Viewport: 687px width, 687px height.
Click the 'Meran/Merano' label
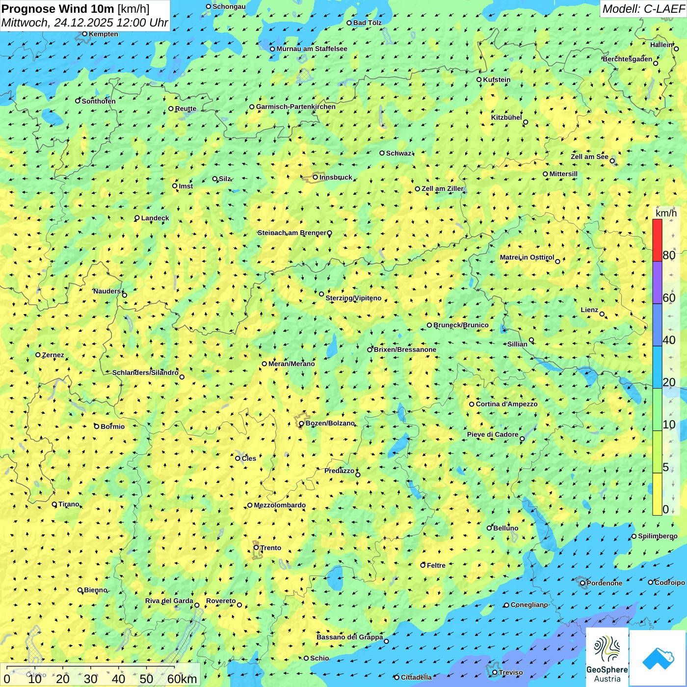tap(292, 364)
